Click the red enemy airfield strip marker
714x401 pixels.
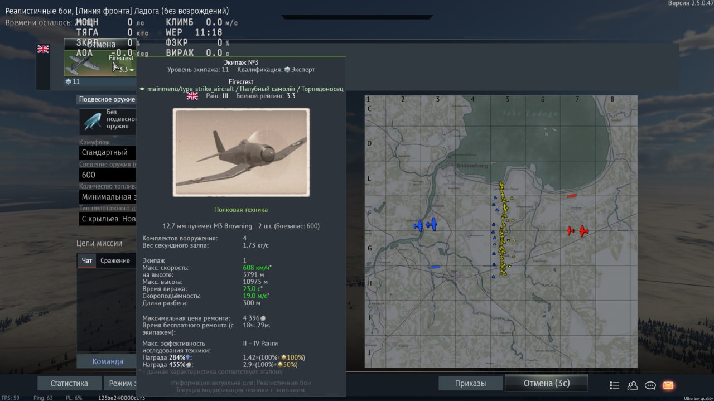pos(572,196)
